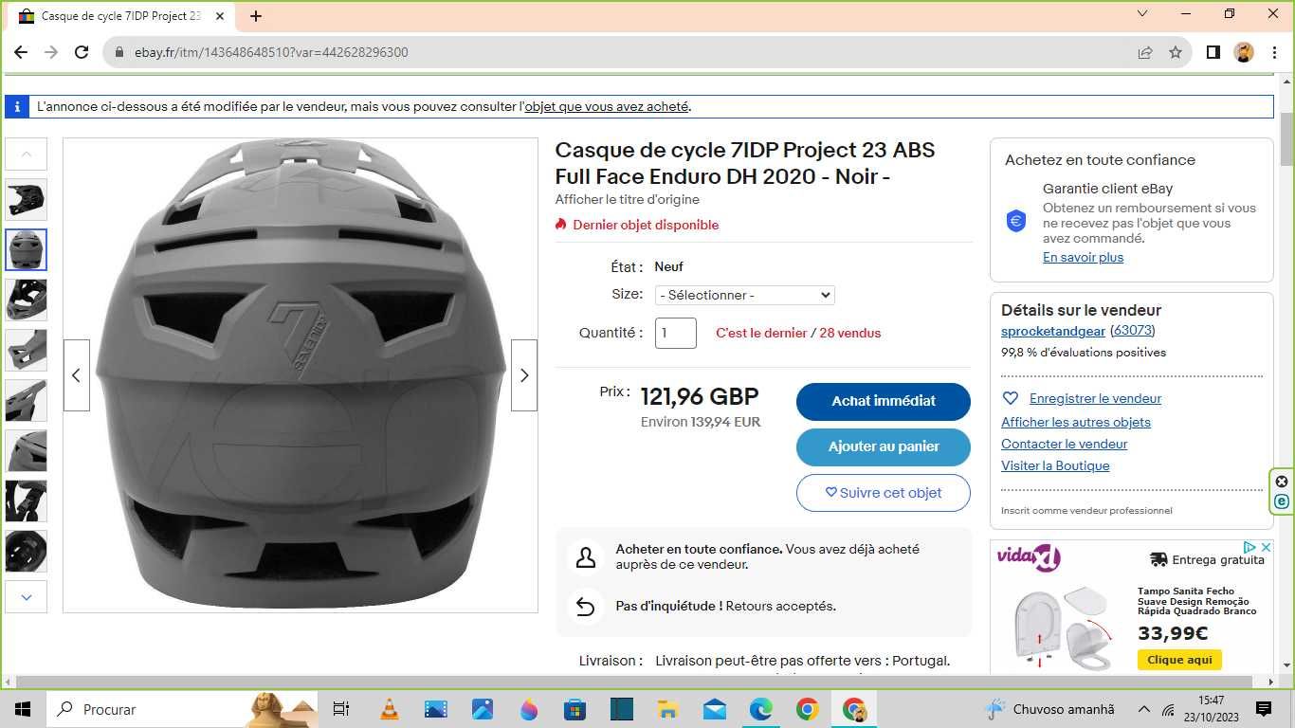
Task: Click Ajouter au panier button
Action: pyautogui.click(x=884, y=446)
